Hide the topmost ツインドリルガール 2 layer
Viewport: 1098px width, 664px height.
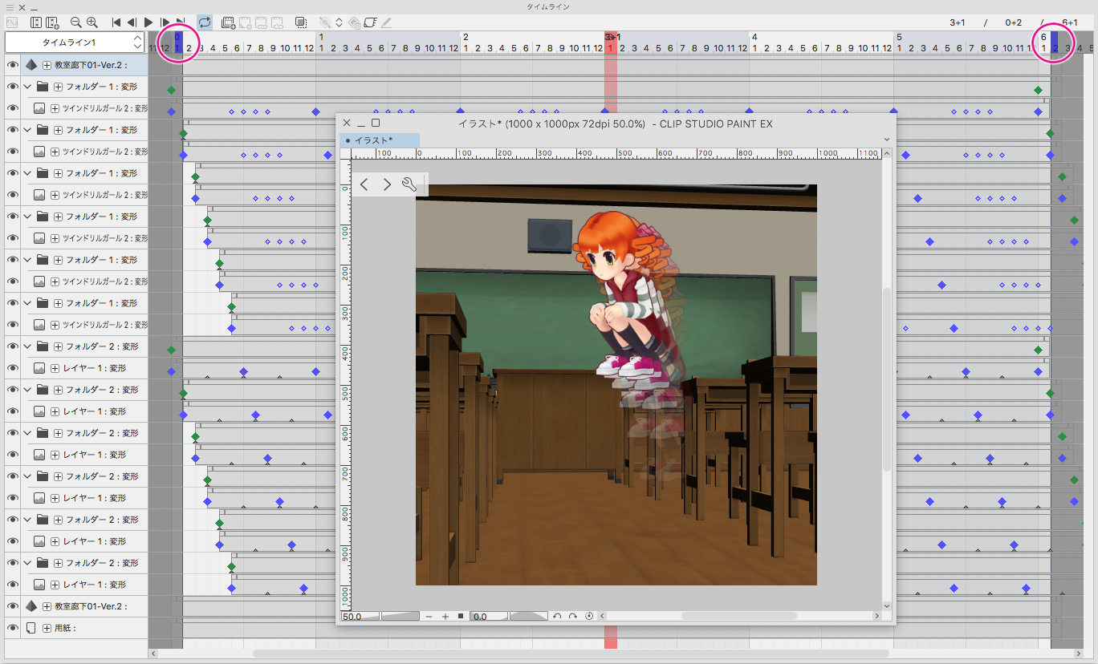click(12, 107)
